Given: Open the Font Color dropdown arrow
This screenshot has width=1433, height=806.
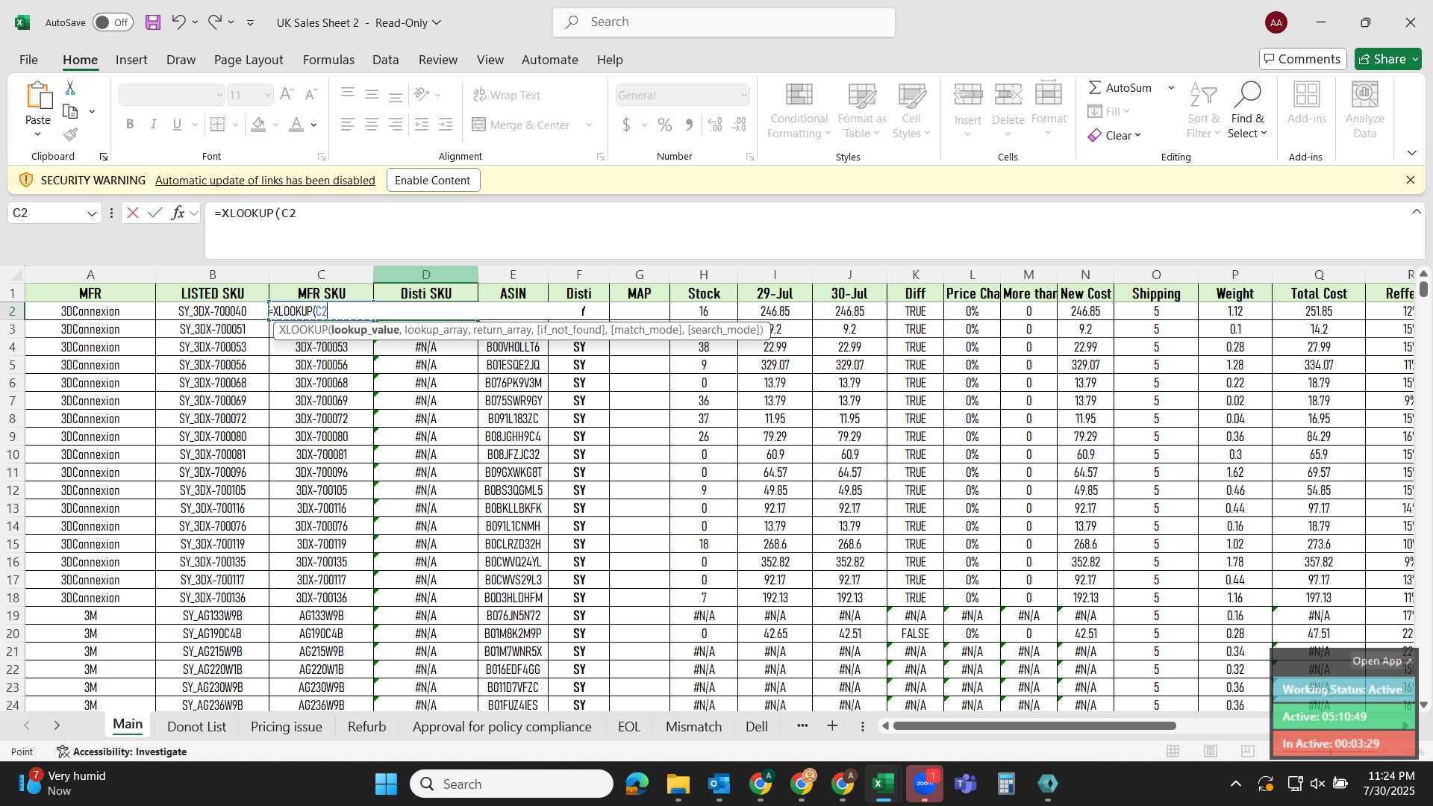Looking at the screenshot, I should pyautogui.click(x=314, y=125).
